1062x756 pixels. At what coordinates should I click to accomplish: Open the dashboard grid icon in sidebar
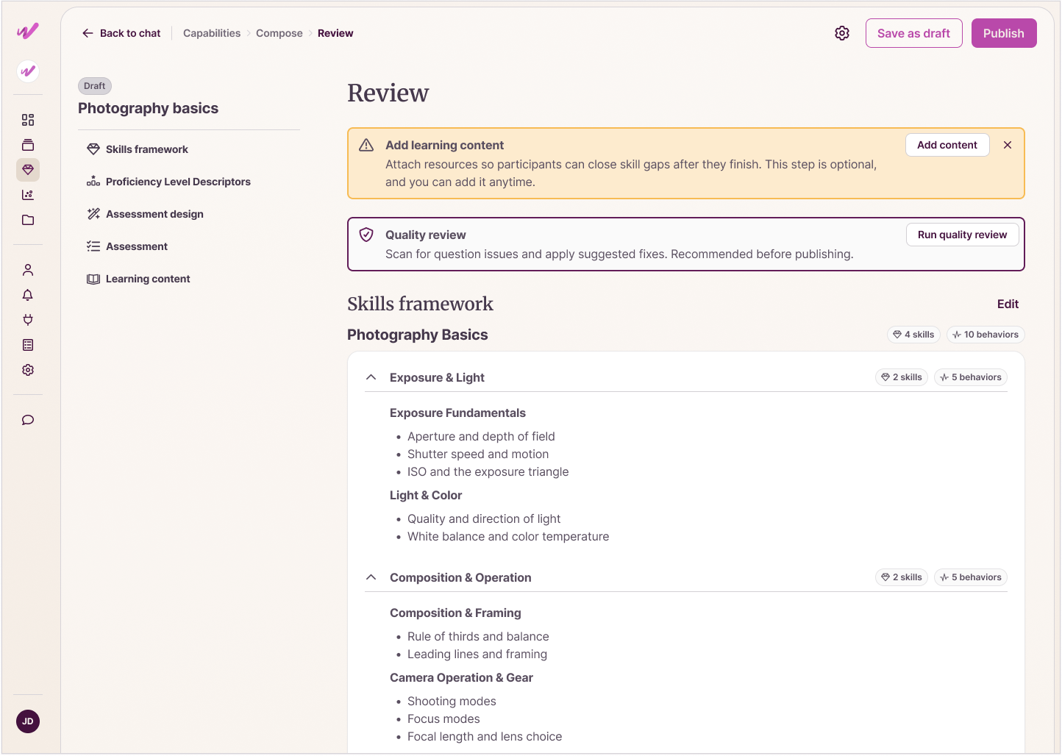click(28, 120)
